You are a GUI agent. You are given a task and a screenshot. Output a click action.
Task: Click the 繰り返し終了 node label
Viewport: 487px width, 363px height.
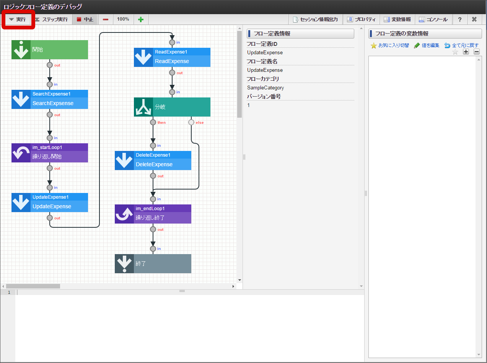click(150, 218)
